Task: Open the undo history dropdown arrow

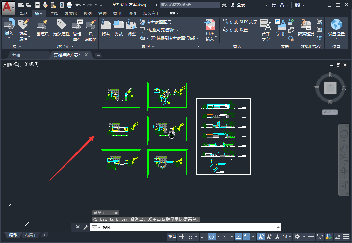Action: coord(84,5)
